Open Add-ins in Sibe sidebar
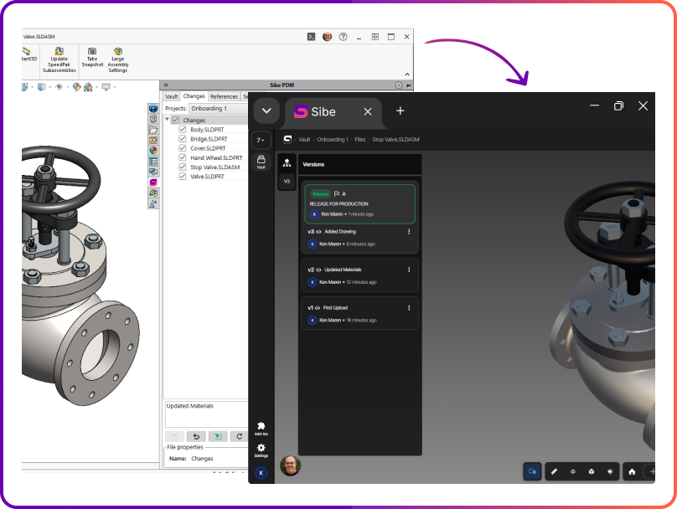This screenshot has width=677, height=509. point(261,429)
